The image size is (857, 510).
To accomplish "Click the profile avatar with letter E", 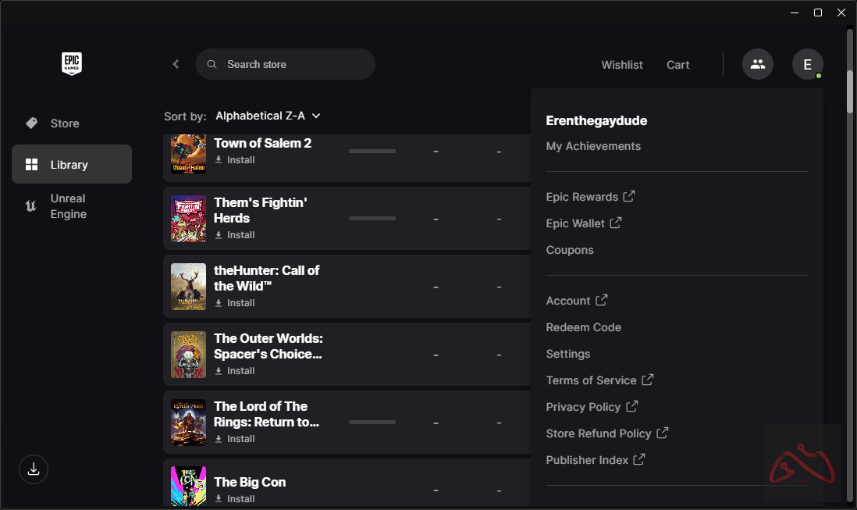I will (808, 64).
